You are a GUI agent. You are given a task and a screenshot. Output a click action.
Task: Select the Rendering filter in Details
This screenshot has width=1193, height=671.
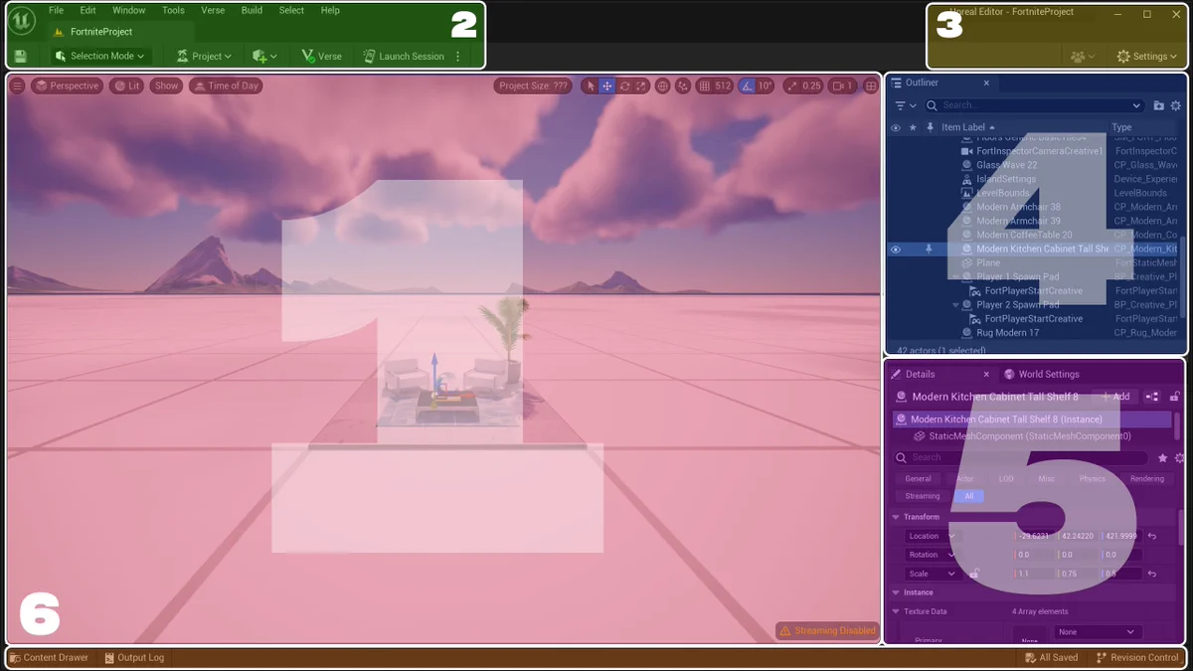(x=1146, y=479)
